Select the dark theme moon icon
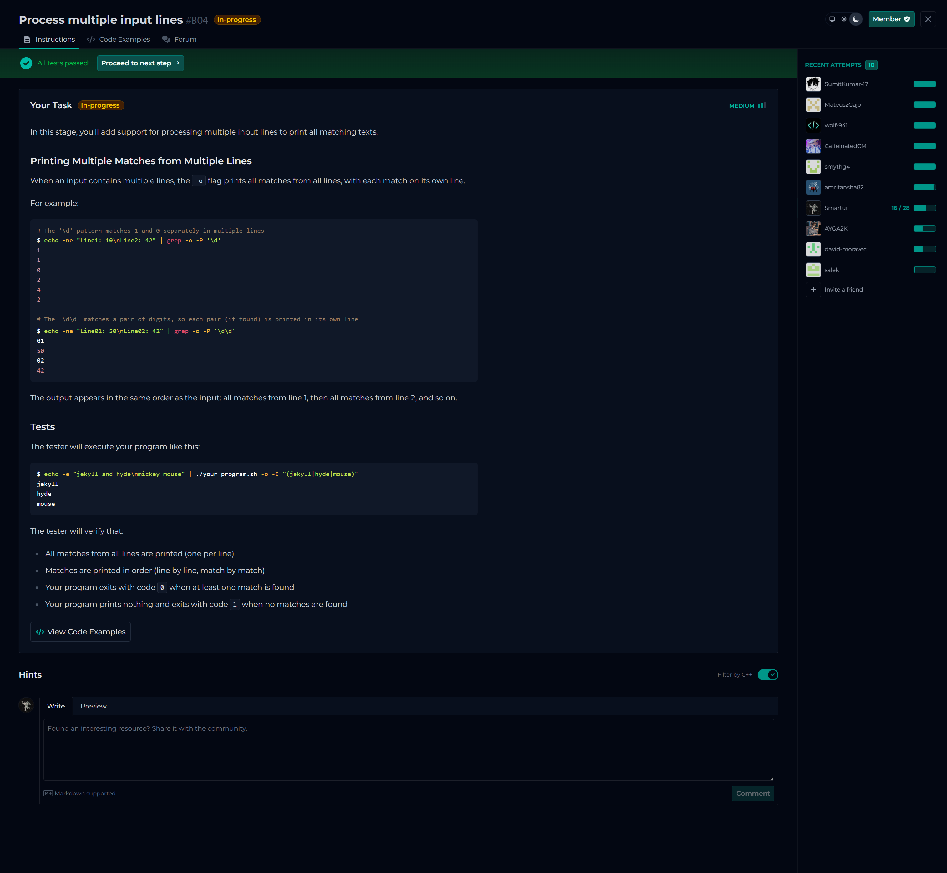The height and width of the screenshot is (873, 947). [x=855, y=19]
